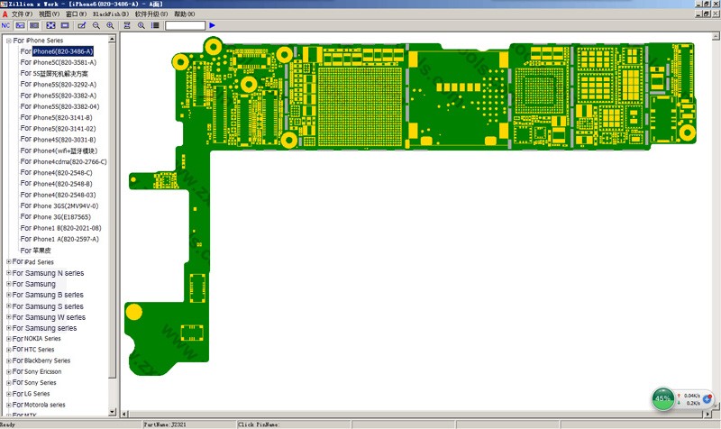Click the list view toolbar icon
This screenshot has height=429, width=721.
155,25
